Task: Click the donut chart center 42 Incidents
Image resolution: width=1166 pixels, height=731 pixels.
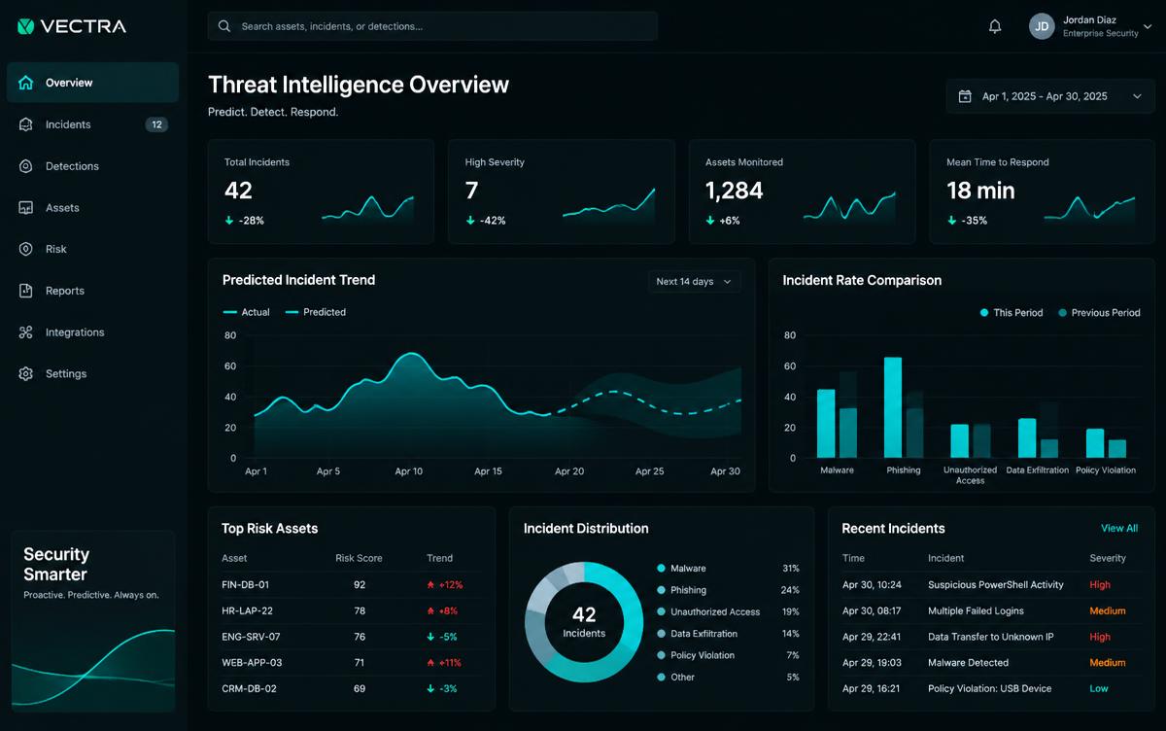Action: coord(584,622)
